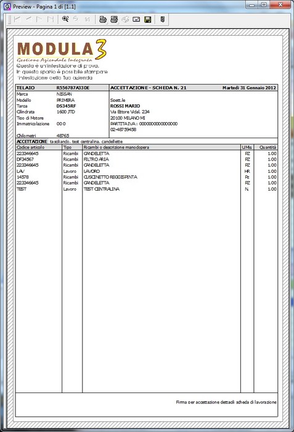294x432 pixels.
Task: Click the FILTRO ARIA description
Action: click(96, 159)
